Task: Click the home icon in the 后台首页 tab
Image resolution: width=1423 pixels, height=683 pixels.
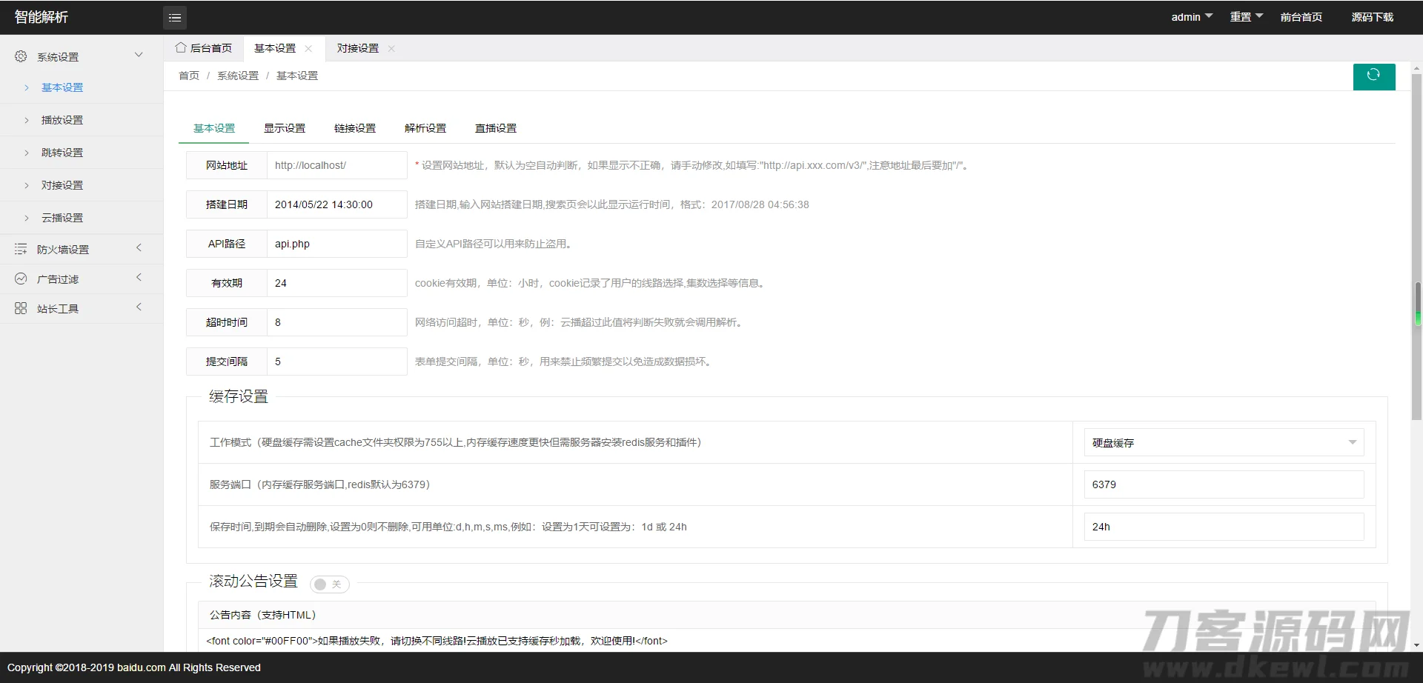Action: click(180, 47)
